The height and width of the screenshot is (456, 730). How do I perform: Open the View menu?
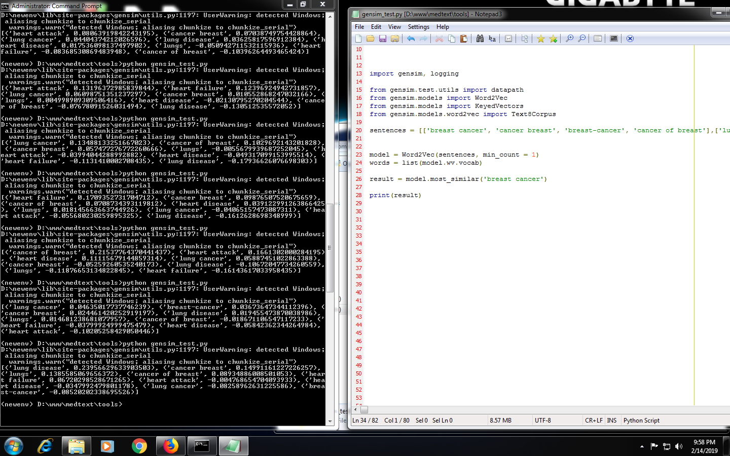coord(394,26)
